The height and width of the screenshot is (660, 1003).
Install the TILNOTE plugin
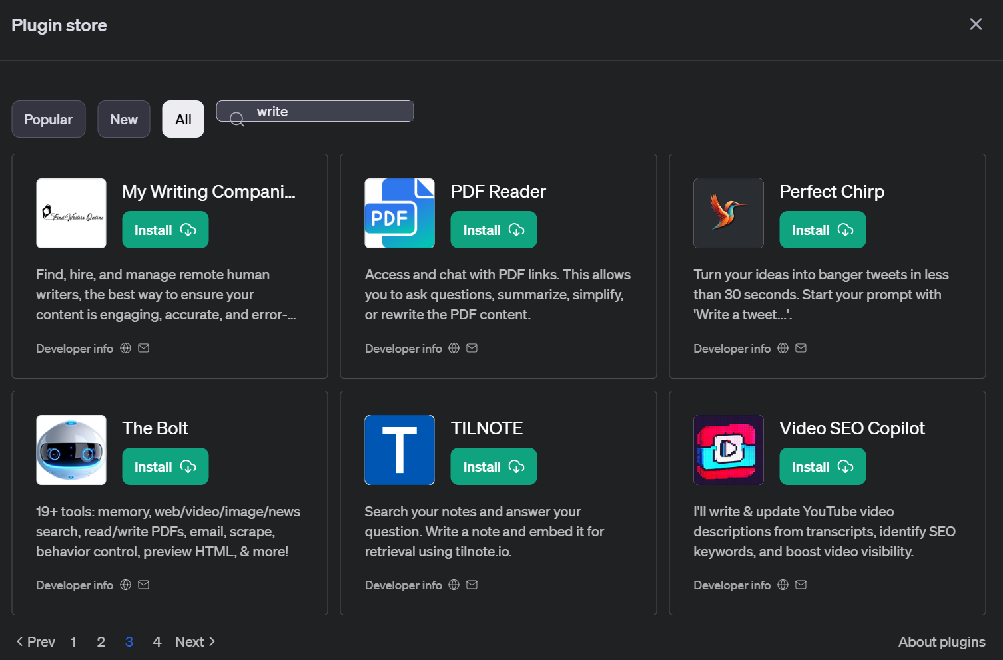coord(494,467)
